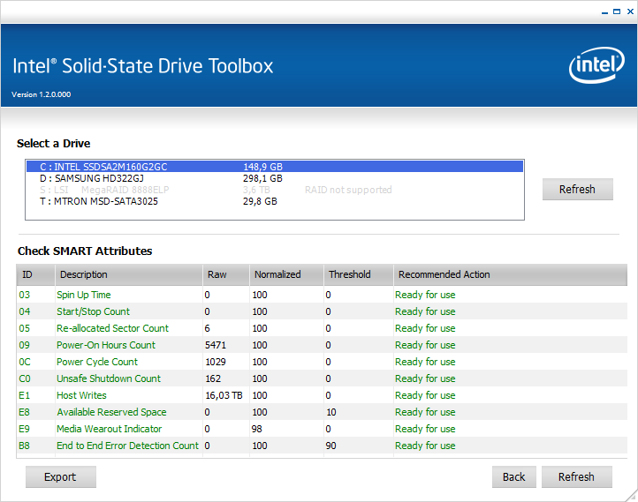This screenshot has width=638, height=502.
Task: Click the Recommended Action column header
Action: pyautogui.click(x=510, y=274)
